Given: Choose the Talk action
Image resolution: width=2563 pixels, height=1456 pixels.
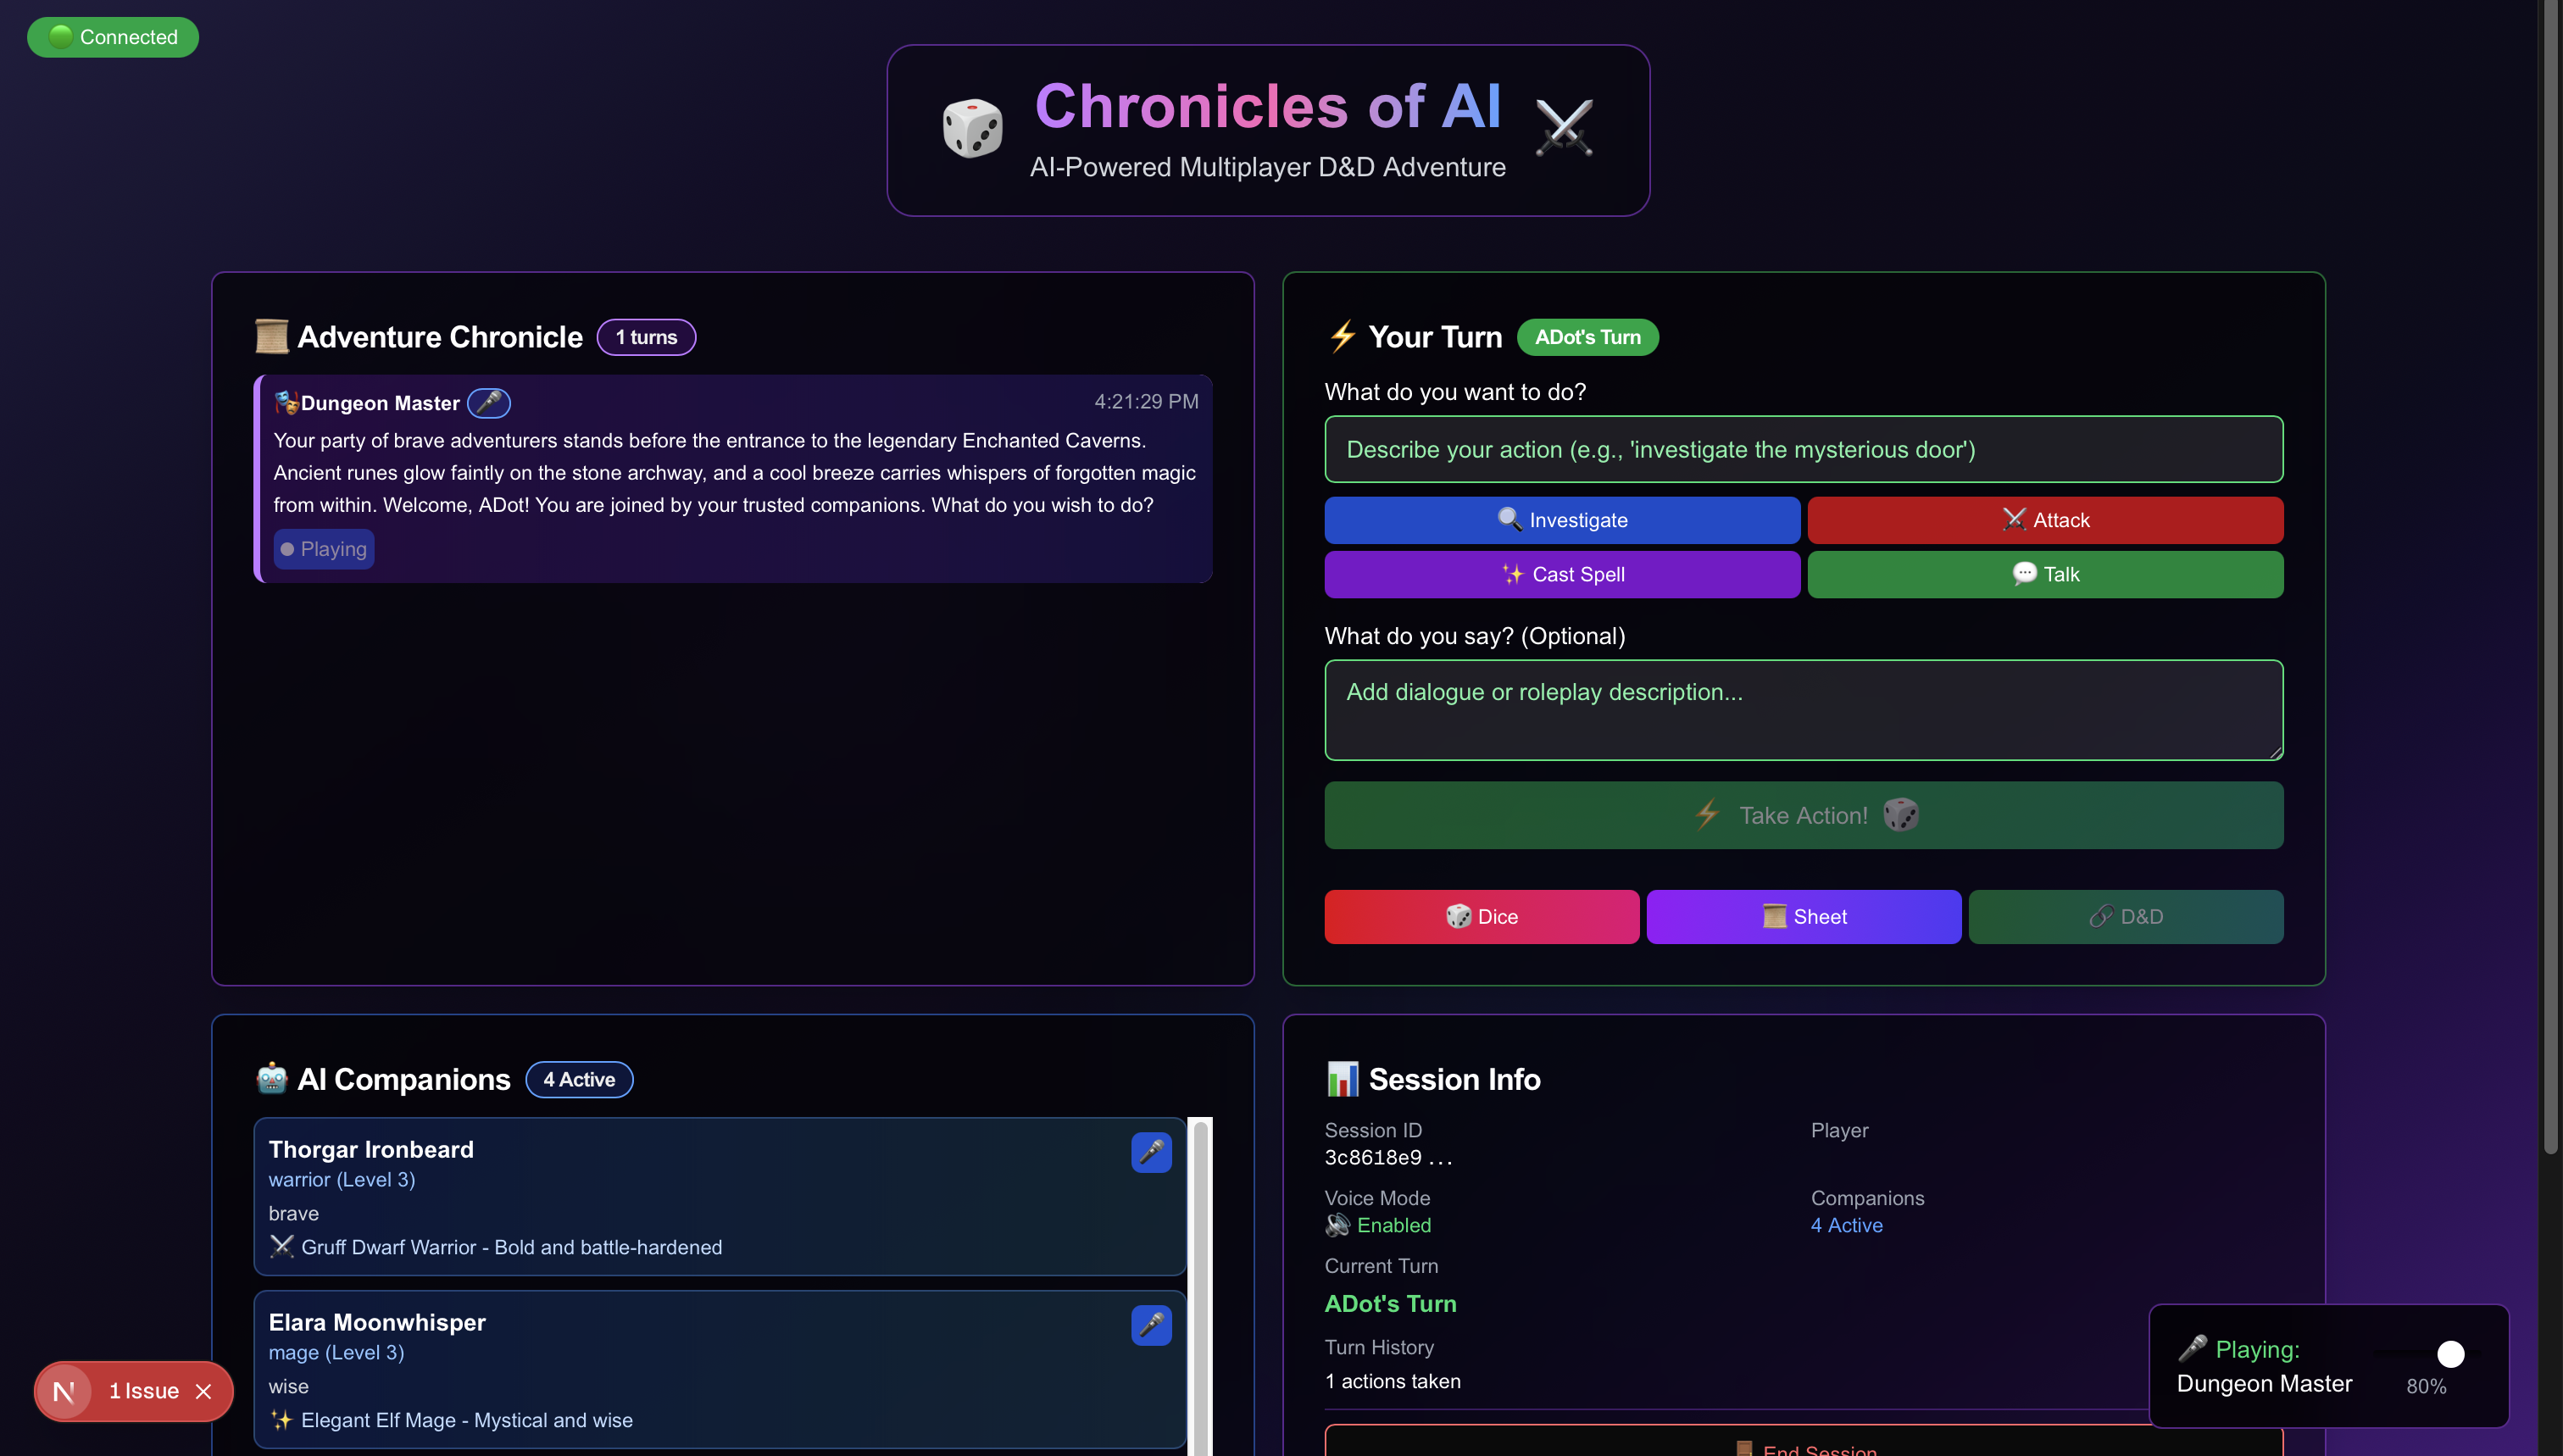Looking at the screenshot, I should [2045, 574].
